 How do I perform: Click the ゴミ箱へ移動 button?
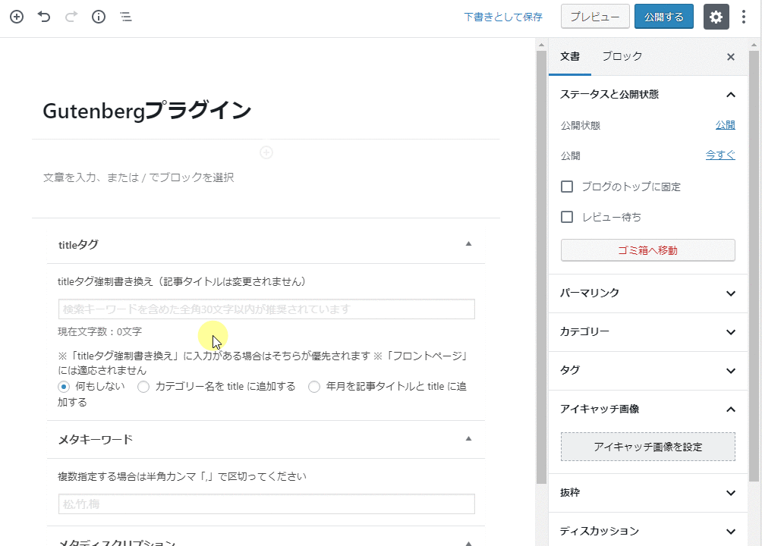tap(648, 250)
